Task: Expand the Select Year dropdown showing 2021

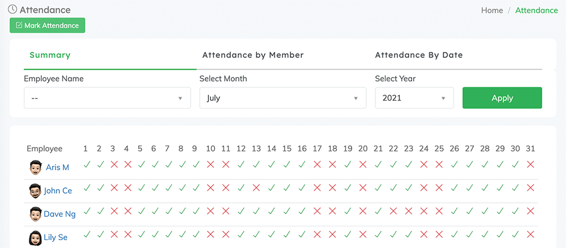Action: point(414,98)
